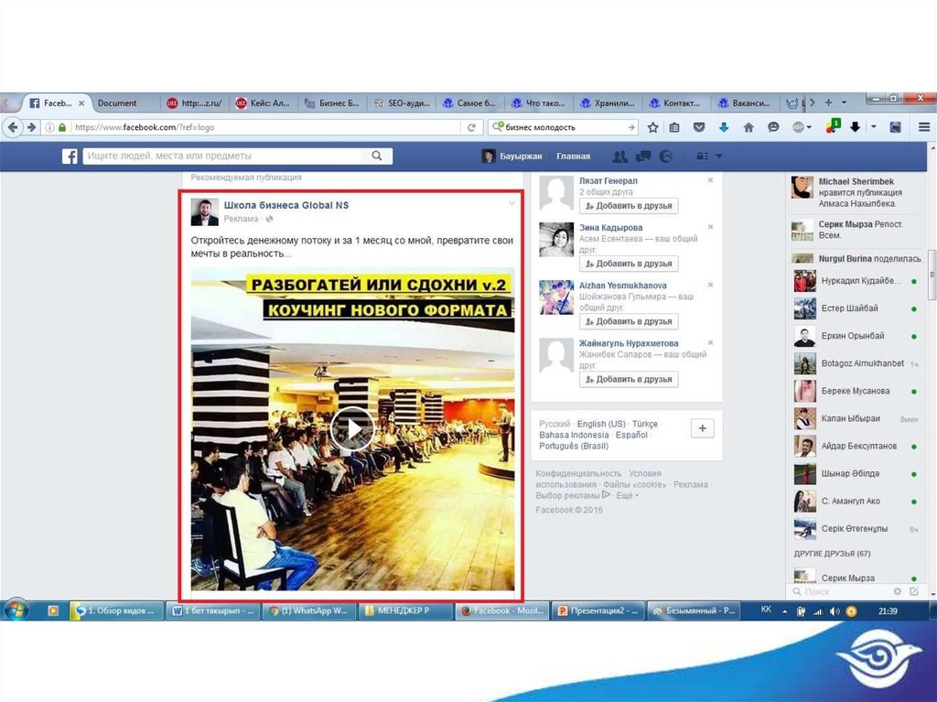Add Зина Кадырова as a friend
937x702 pixels.
click(x=628, y=264)
